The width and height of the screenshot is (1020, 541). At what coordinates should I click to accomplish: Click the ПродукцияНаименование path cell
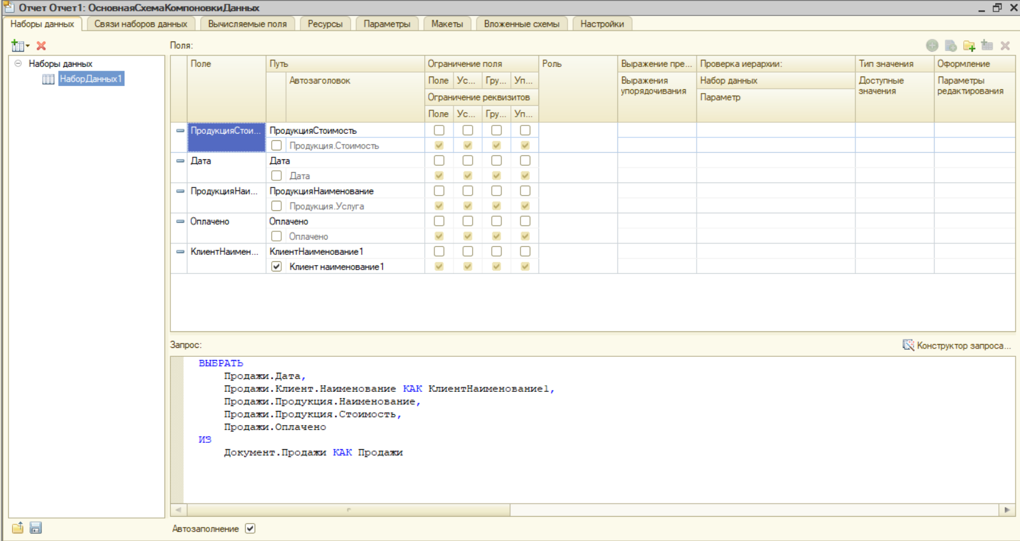click(322, 191)
